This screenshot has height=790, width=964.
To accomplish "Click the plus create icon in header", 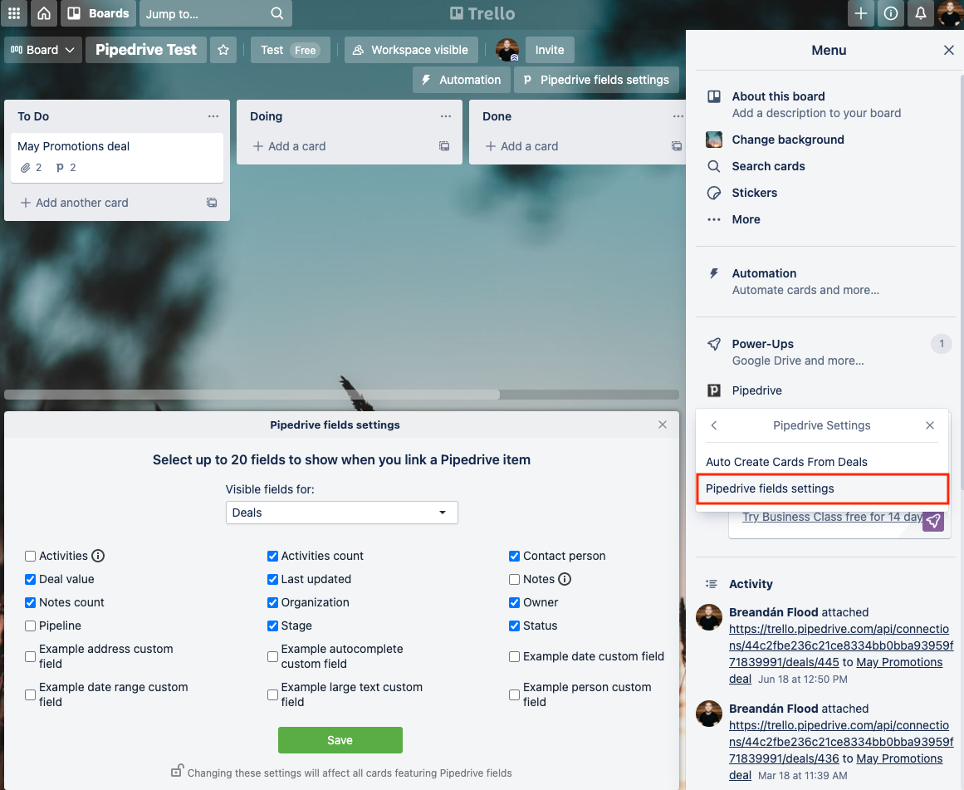I will click(x=861, y=13).
